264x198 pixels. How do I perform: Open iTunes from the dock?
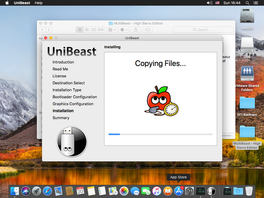pyautogui.click(x=157, y=191)
